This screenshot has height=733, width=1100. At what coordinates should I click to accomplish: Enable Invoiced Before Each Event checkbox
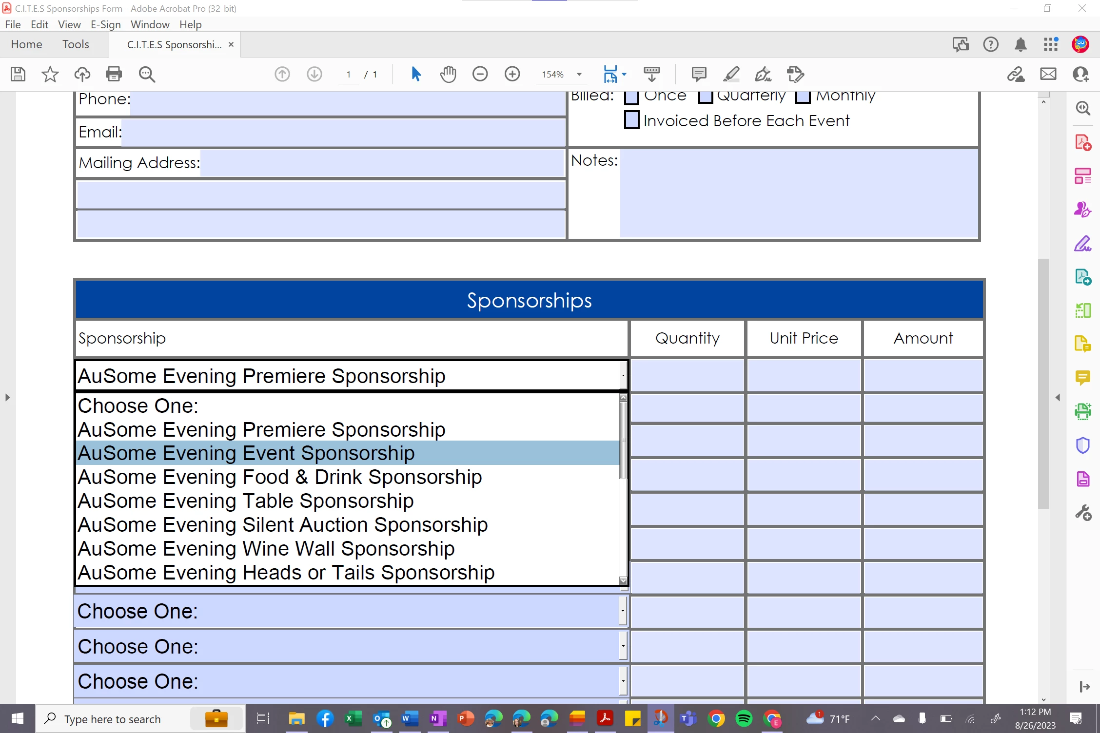[632, 120]
